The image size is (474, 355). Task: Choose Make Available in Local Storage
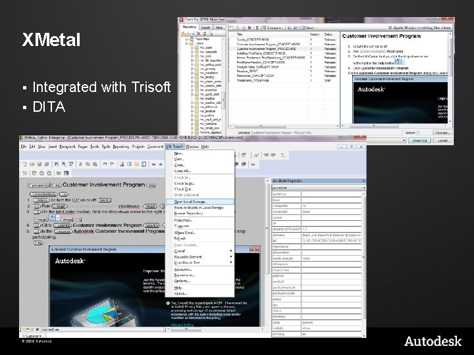click(200, 208)
